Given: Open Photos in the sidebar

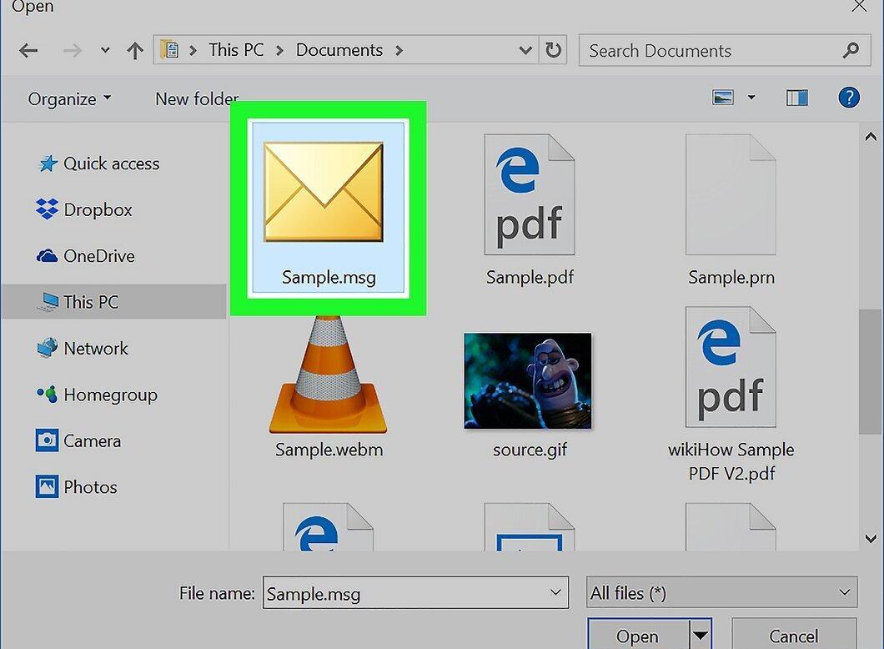Looking at the screenshot, I should click(x=77, y=487).
